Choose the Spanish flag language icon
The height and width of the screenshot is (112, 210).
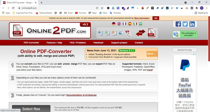130,24
